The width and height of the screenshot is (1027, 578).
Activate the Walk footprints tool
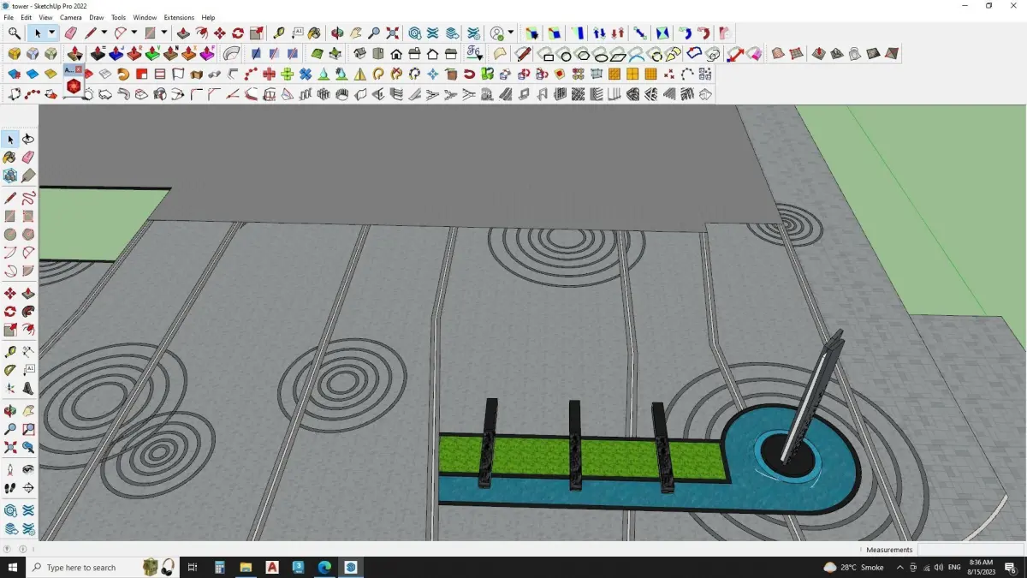click(x=10, y=487)
